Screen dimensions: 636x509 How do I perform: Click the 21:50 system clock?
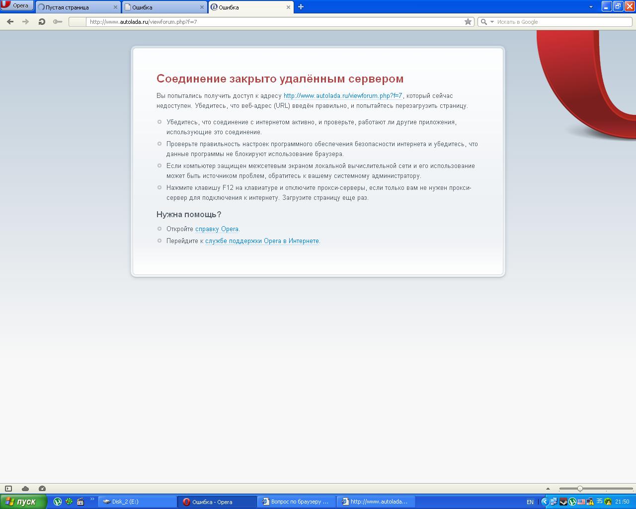[x=622, y=502]
